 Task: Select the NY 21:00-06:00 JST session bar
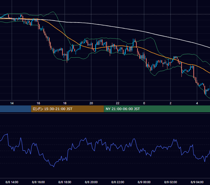(157, 109)
